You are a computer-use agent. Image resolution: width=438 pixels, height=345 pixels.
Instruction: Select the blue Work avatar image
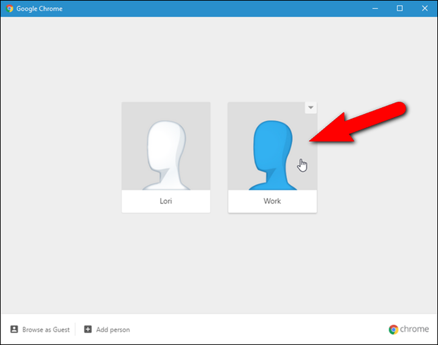272,146
